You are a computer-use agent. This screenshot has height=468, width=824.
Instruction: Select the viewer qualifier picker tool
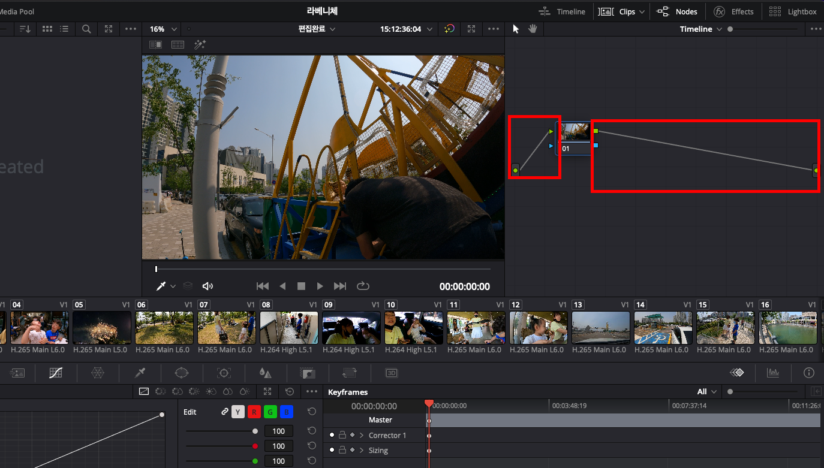pyautogui.click(x=161, y=286)
